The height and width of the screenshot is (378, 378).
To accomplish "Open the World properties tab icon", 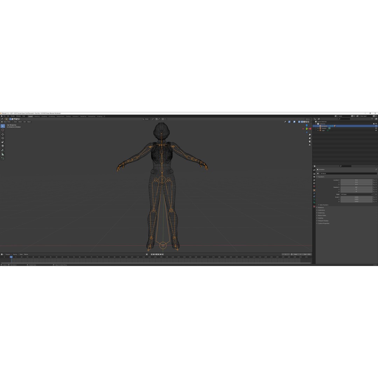I will pyautogui.click(x=314, y=186).
